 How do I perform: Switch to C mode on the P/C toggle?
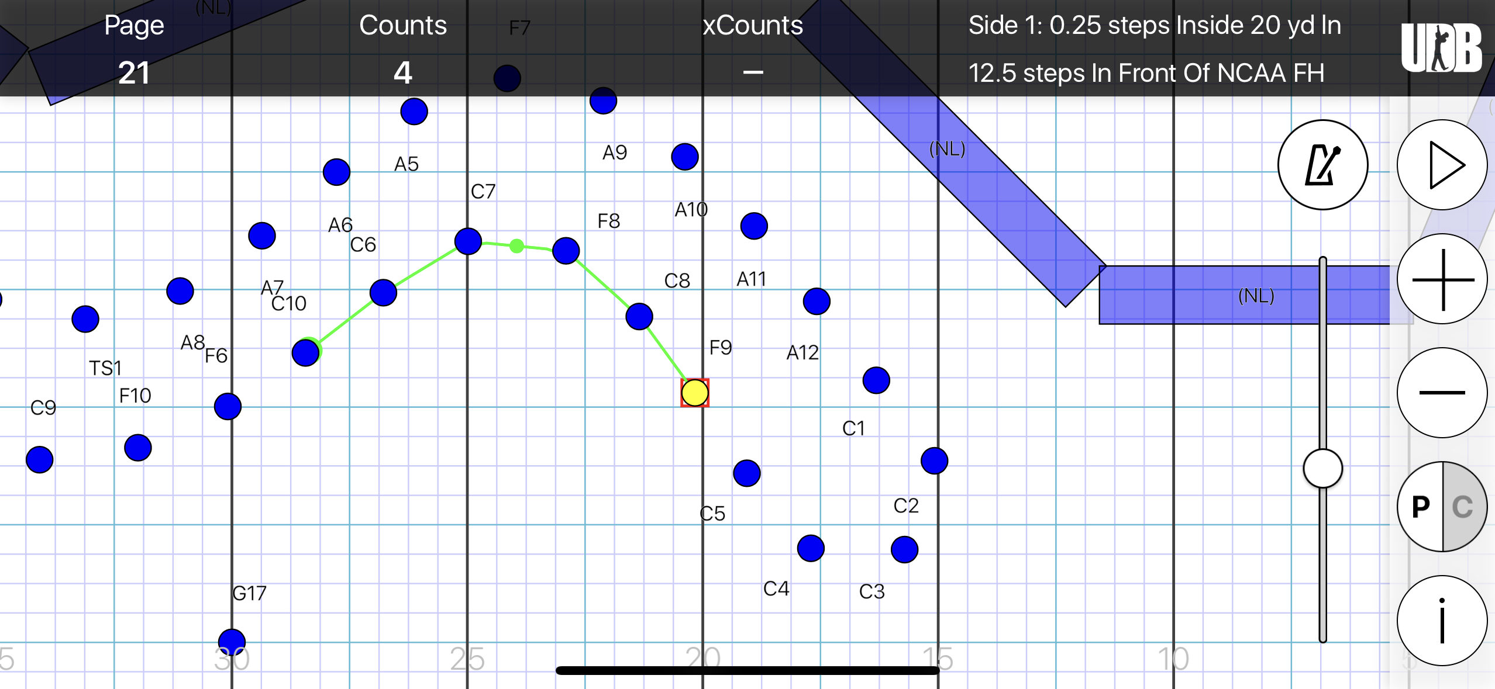pos(1464,507)
